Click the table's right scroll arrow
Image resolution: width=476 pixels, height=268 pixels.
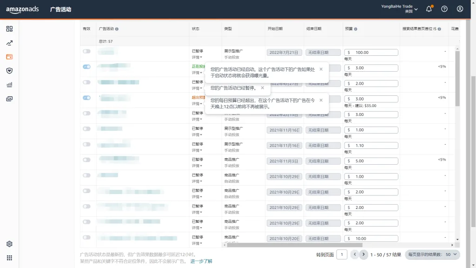tap(452, 245)
